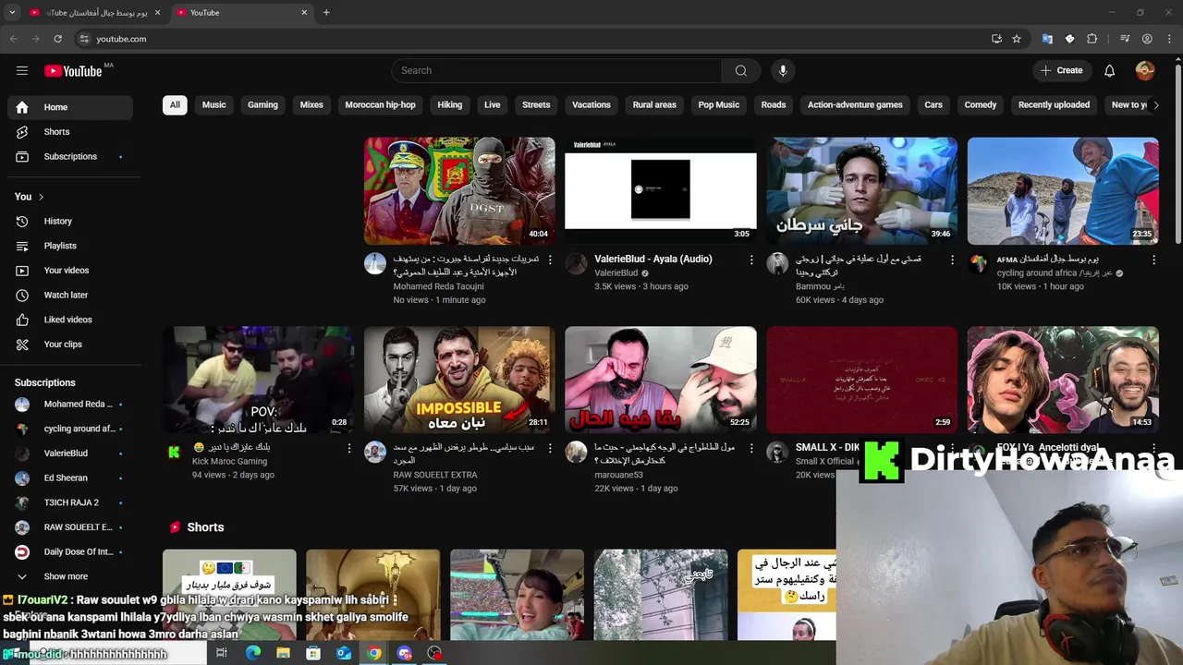Open ValerieBlud - Ayala (Audio) title

tap(653, 260)
